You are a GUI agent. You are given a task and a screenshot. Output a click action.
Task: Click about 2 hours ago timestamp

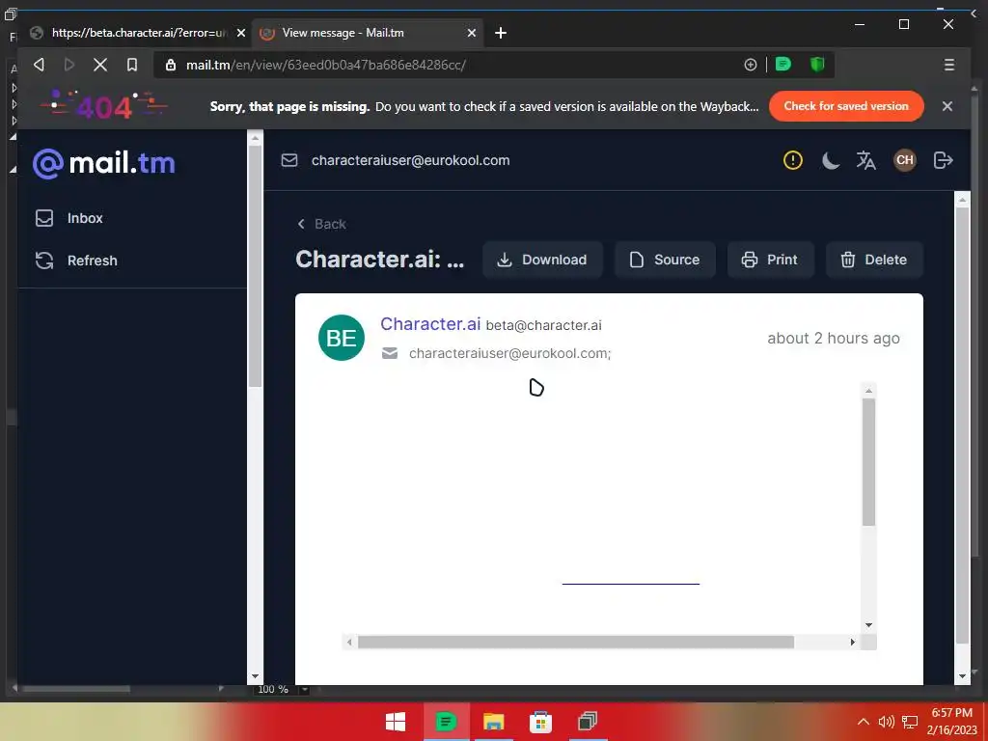833,339
